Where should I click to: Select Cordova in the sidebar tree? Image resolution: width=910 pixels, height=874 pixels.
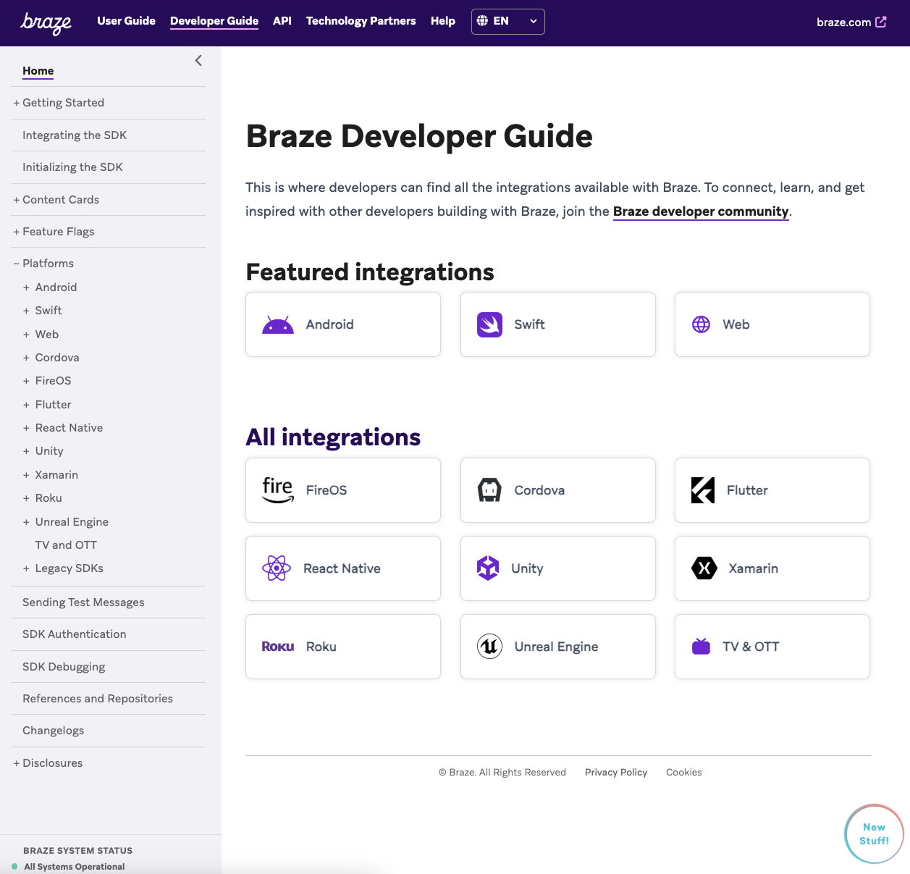pyautogui.click(x=57, y=358)
